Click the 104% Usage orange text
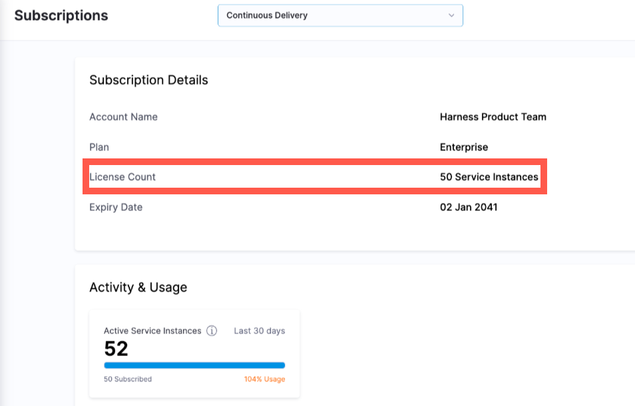 (x=264, y=379)
